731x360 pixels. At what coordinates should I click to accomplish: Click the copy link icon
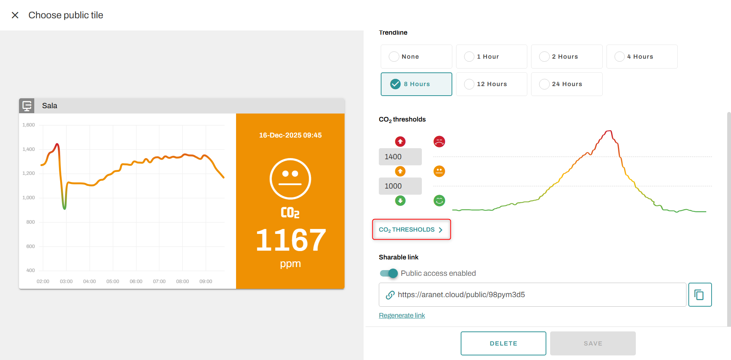coord(699,294)
